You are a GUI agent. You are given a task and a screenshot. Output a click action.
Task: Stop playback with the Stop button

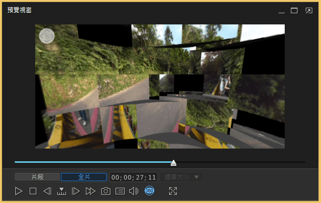pos(33,191)
